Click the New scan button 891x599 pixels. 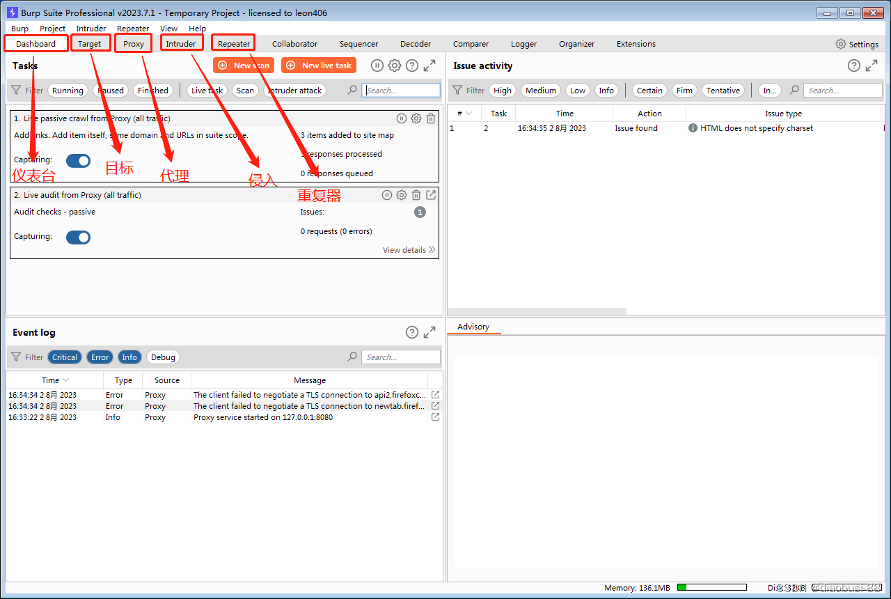pos(244,65)
